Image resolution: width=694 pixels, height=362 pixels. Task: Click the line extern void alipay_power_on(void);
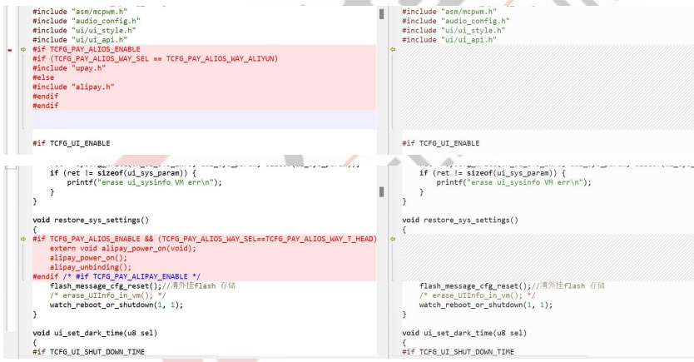click(122, 249)
